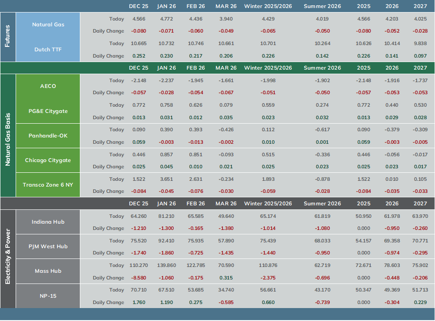Image resolution: width=435 pixels, height=321 pixels.
Task: Click Transco Zone 6 JAN 26 value 3.651
Action: tap(166, 179)
